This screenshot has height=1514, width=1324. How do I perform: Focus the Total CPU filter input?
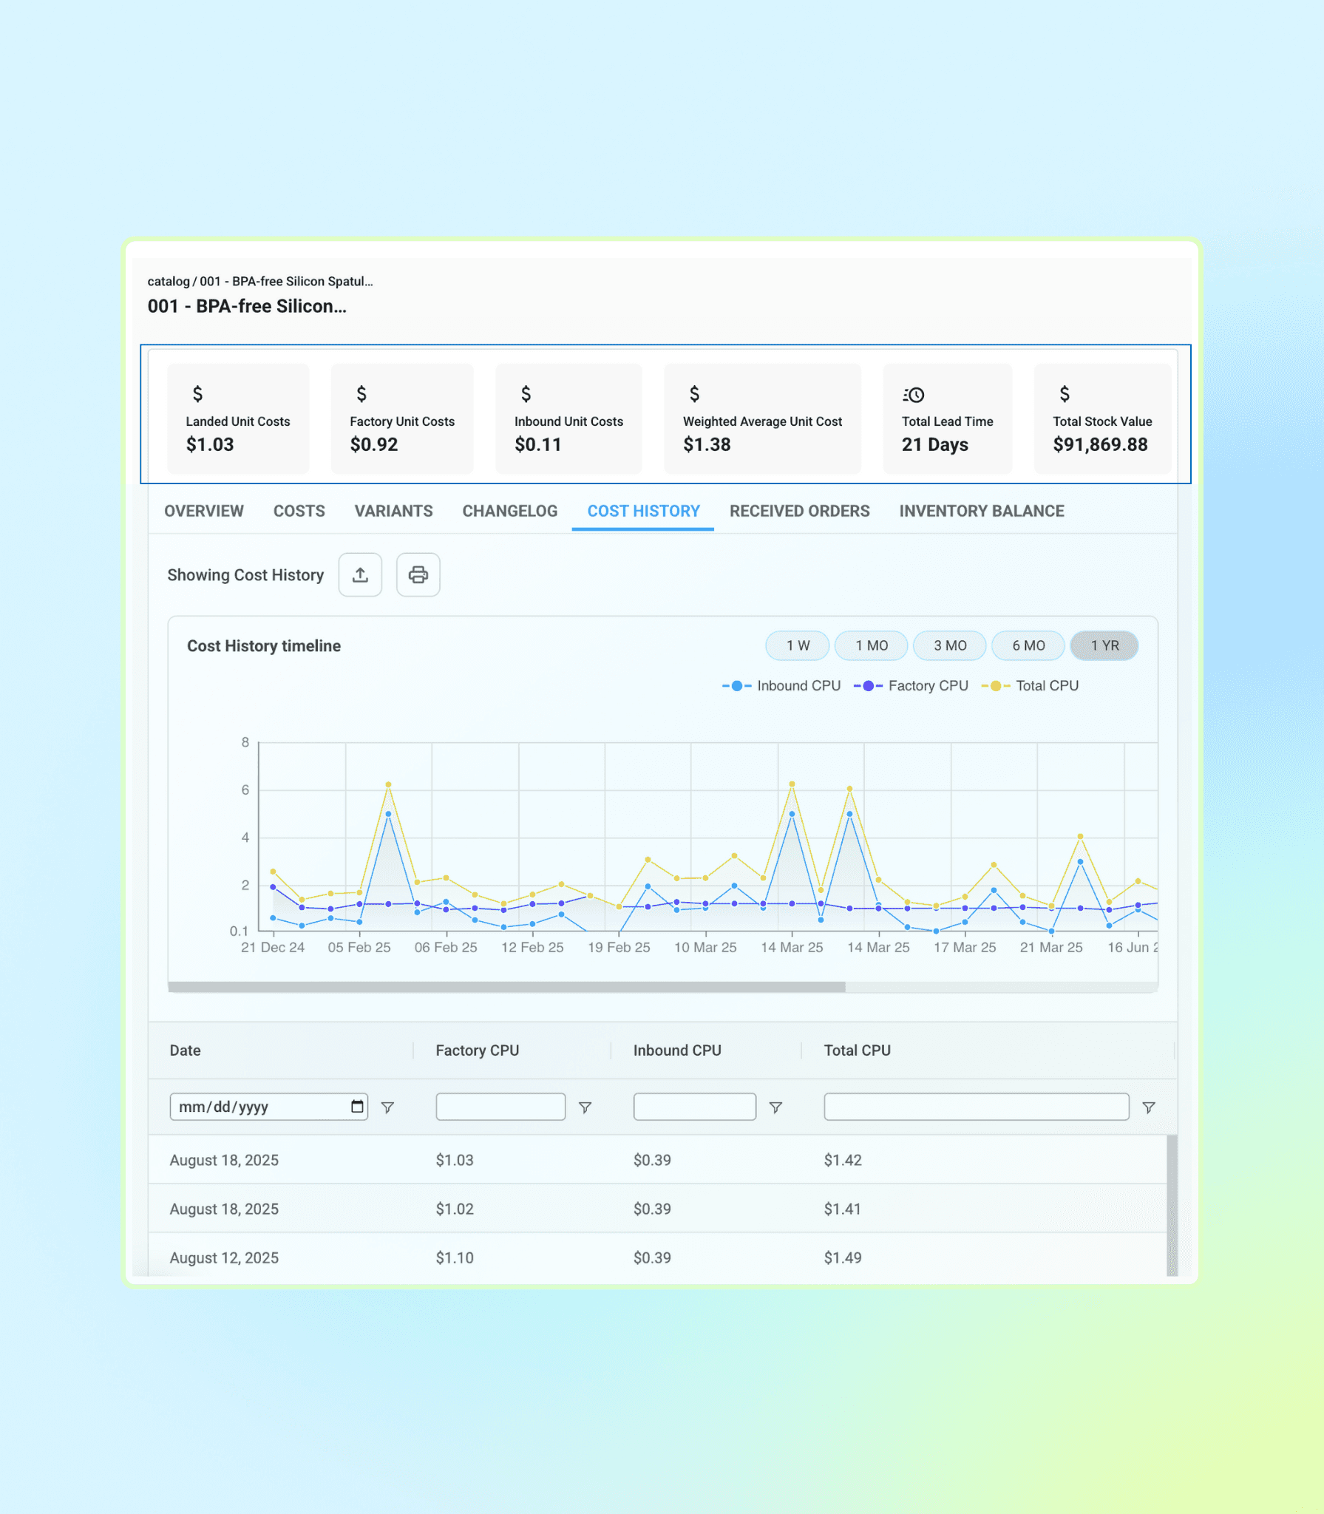click(977, 1107)
